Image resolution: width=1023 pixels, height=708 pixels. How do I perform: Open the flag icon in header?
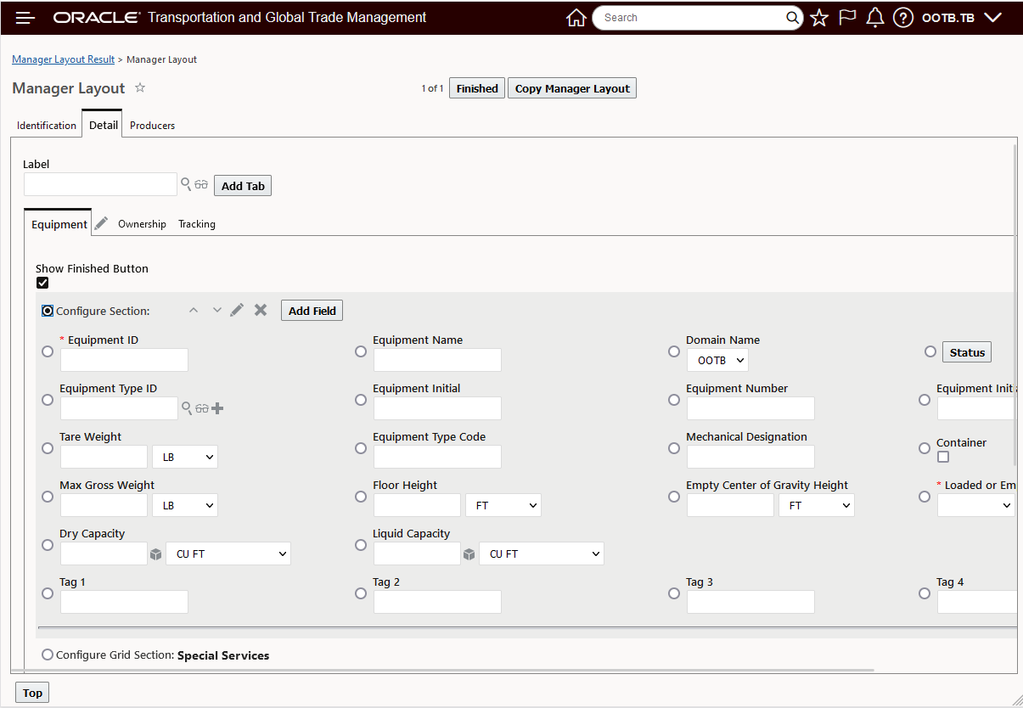(847, 18)
